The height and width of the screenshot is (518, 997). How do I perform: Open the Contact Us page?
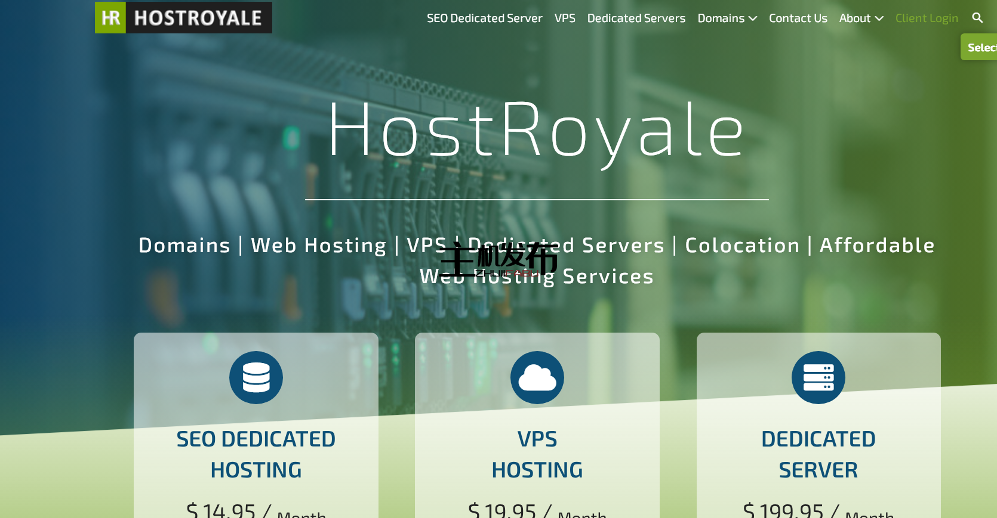[x=798, y=18]
